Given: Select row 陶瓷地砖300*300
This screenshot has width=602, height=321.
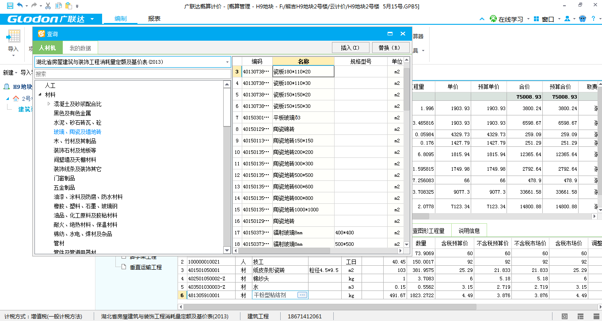Looking at the screenshot, I should point(318,164).
